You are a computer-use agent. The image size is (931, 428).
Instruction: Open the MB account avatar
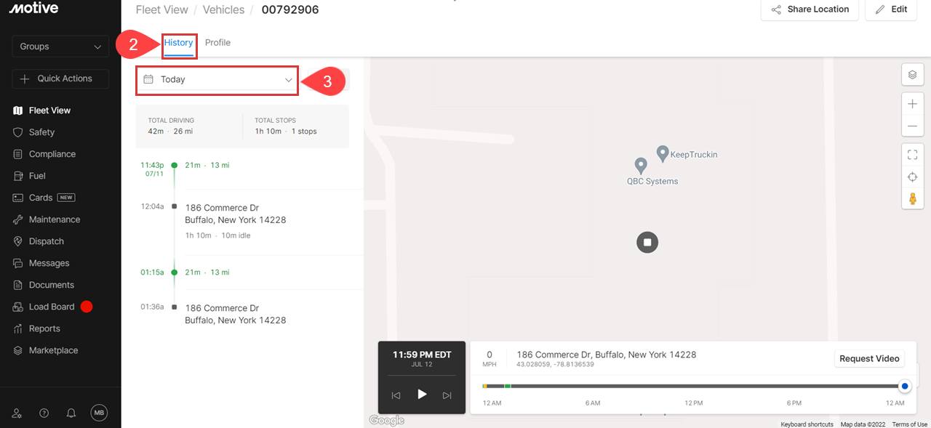(x=100, y=412)
